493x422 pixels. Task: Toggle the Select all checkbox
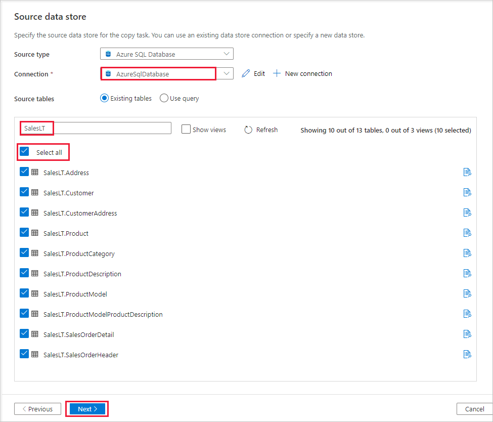point(24,151)
